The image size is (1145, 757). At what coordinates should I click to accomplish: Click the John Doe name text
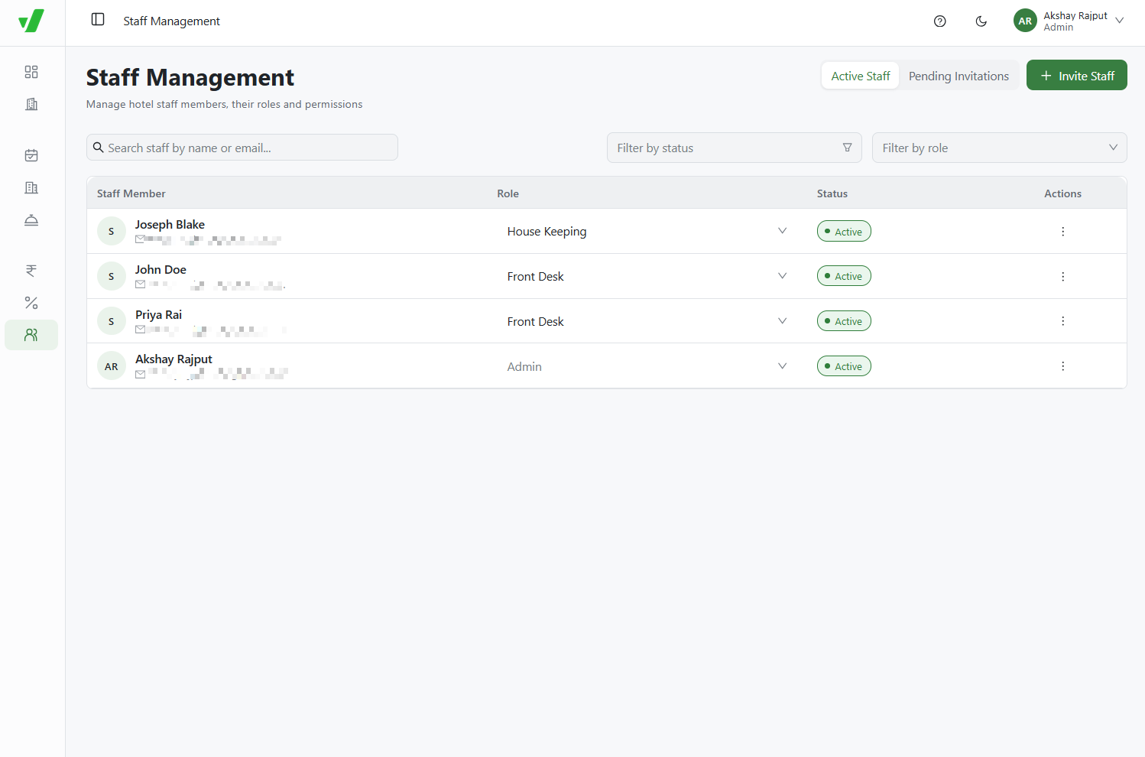pos(161,269)
